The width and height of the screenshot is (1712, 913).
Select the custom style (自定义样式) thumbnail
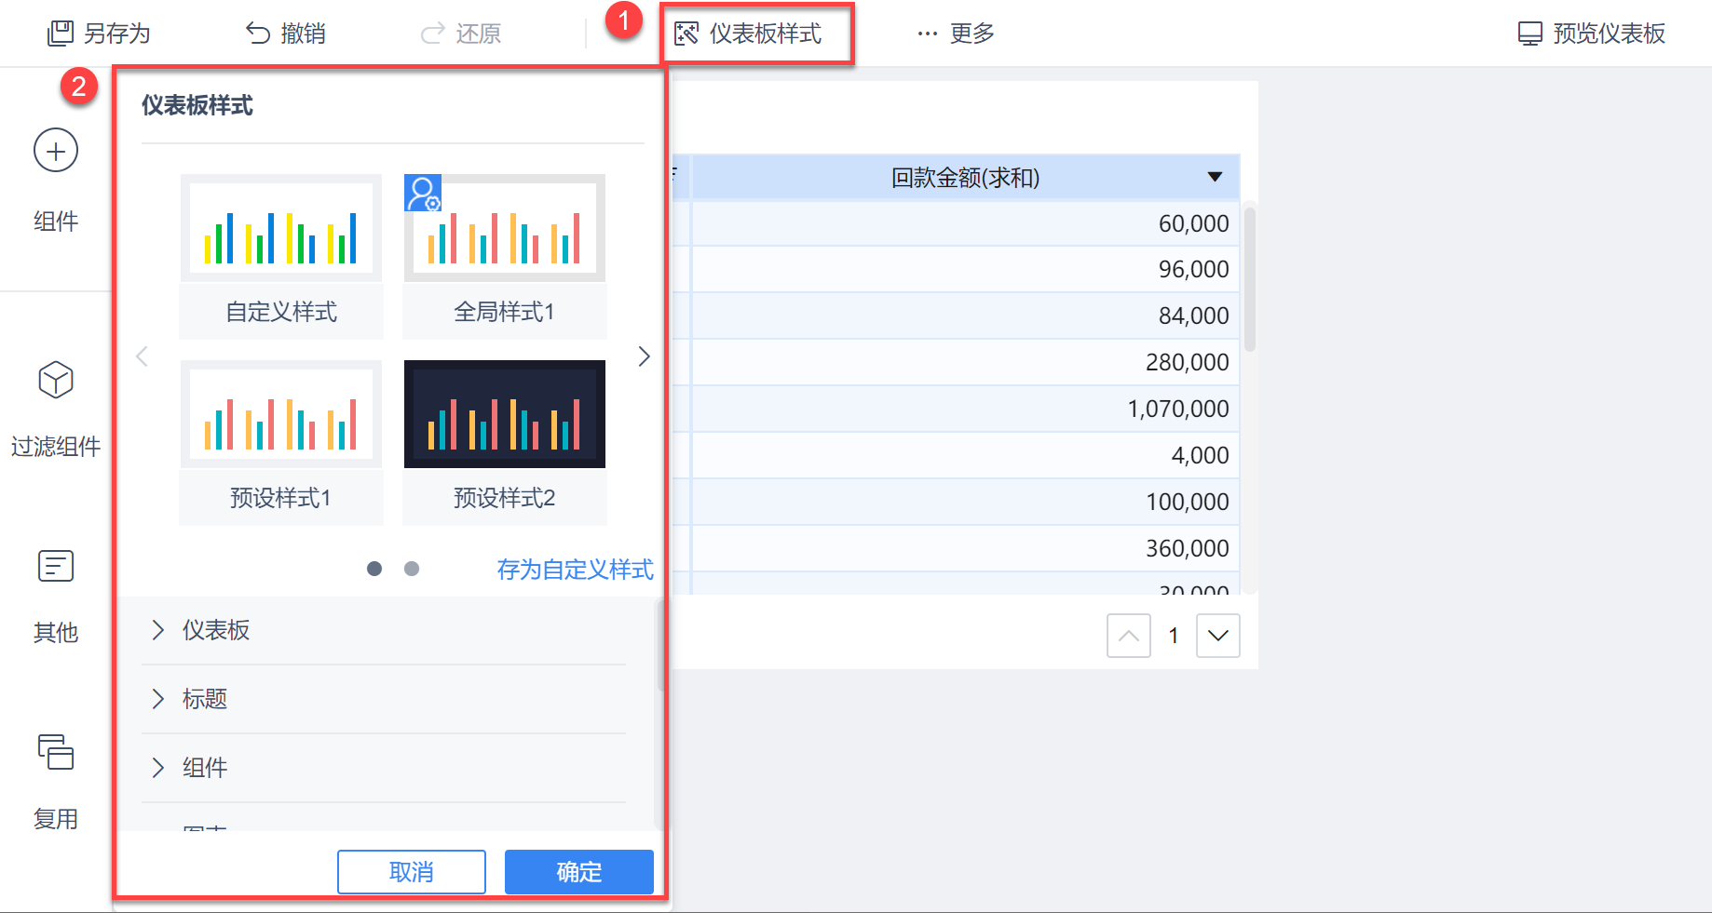click(281, 228)
